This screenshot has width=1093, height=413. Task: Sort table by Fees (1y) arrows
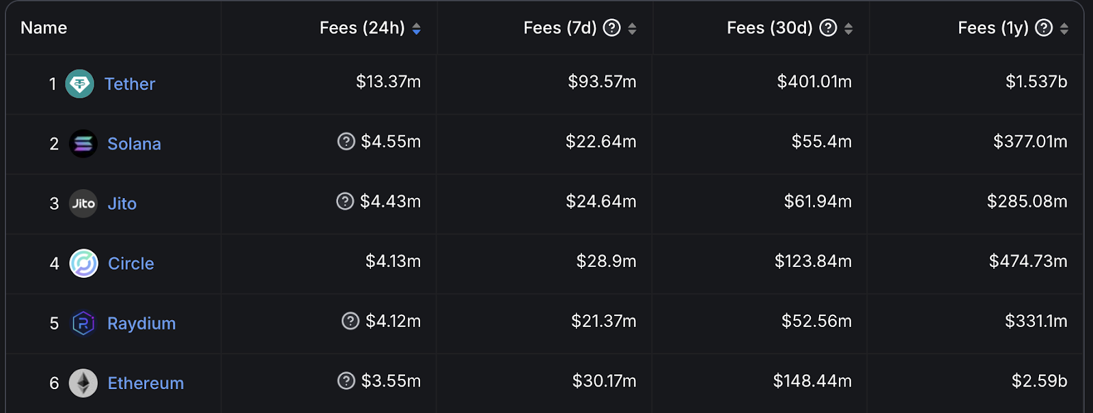(1064, 29)
